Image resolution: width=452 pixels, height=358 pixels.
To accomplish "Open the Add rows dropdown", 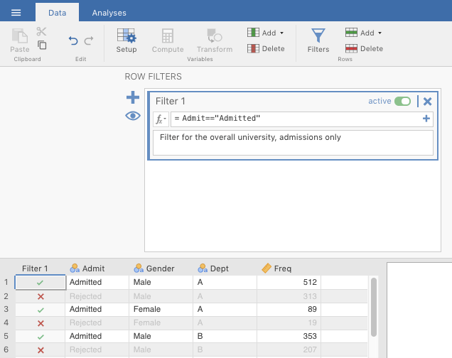I will (363, 33).
